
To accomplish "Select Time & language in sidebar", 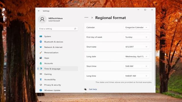I will pos(58,69).
